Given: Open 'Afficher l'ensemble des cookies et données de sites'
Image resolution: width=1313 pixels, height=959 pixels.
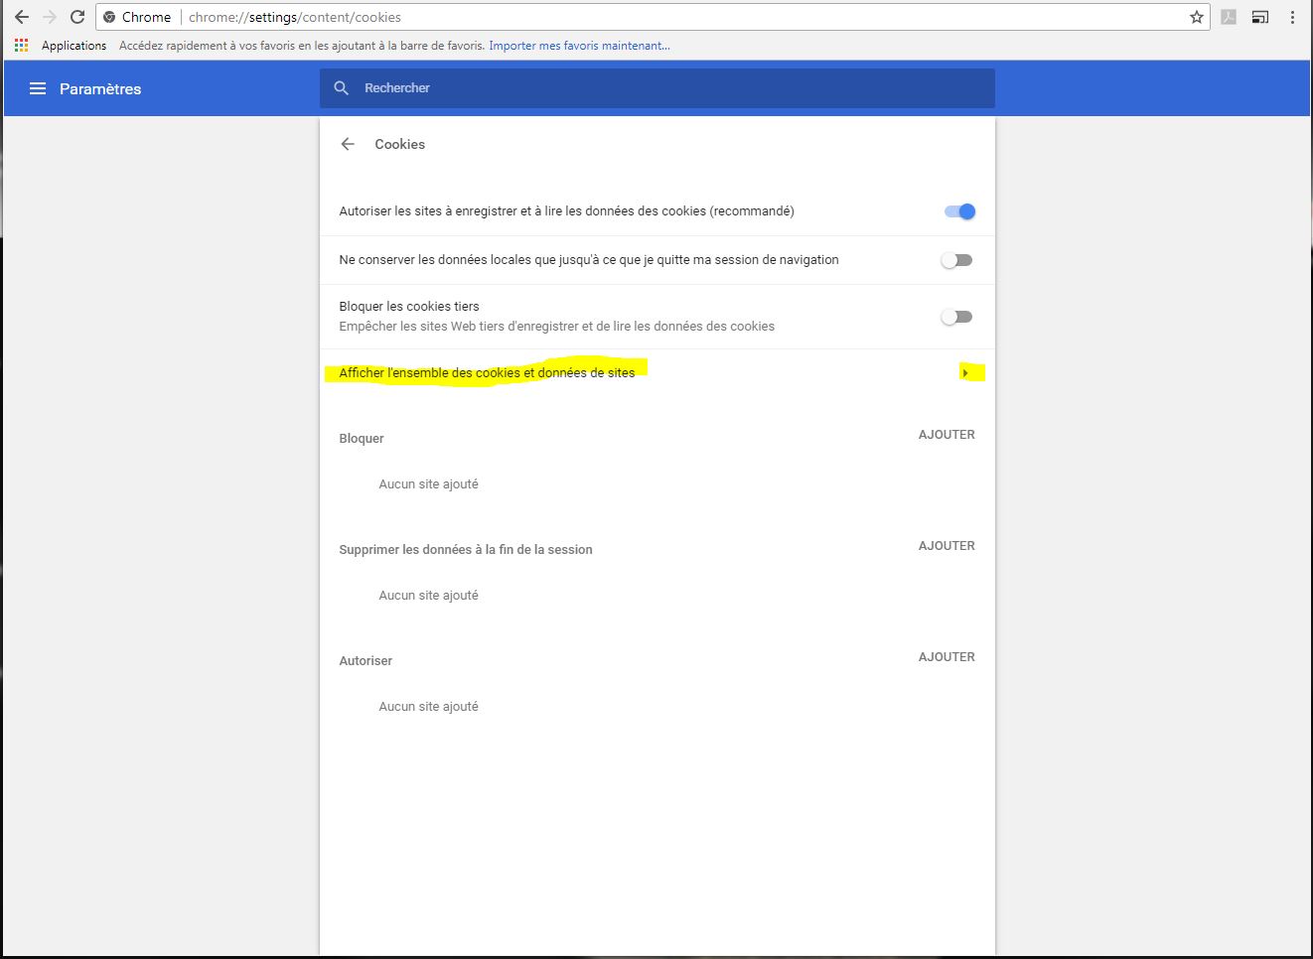Looking at the screenshot, I should point(487,373).
